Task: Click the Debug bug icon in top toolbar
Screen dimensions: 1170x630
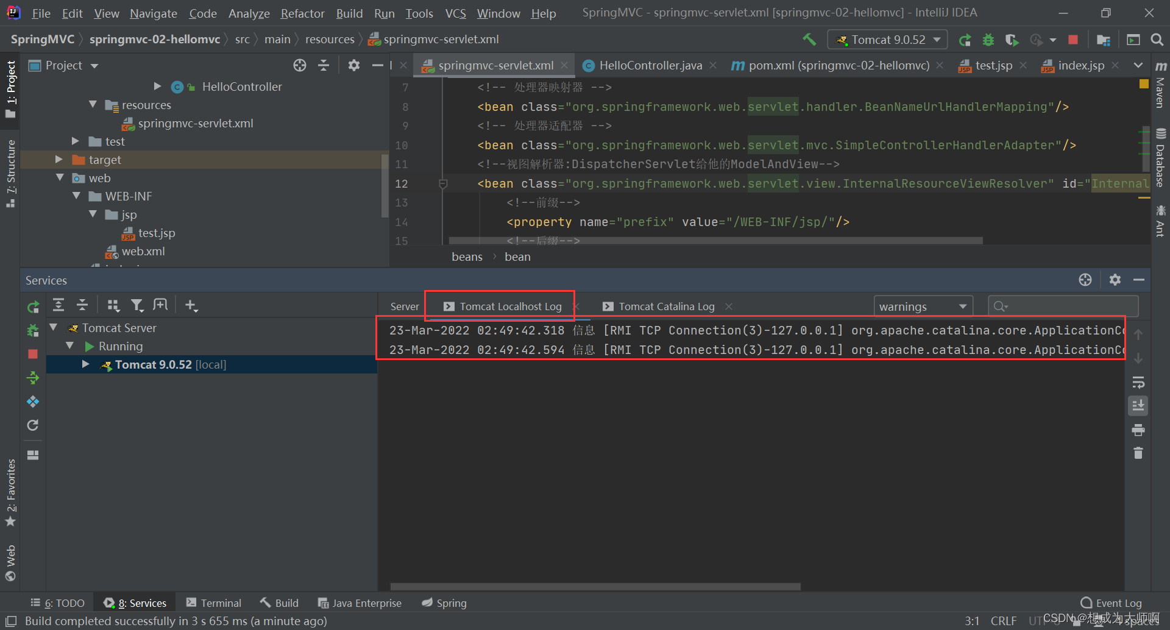Action: (988, 40)
